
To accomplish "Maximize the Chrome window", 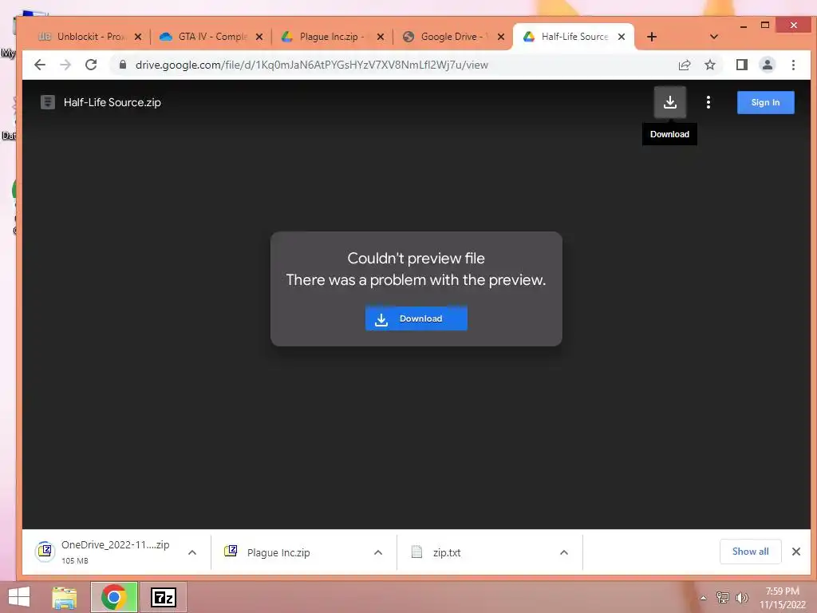I will (x=765, y=25).
